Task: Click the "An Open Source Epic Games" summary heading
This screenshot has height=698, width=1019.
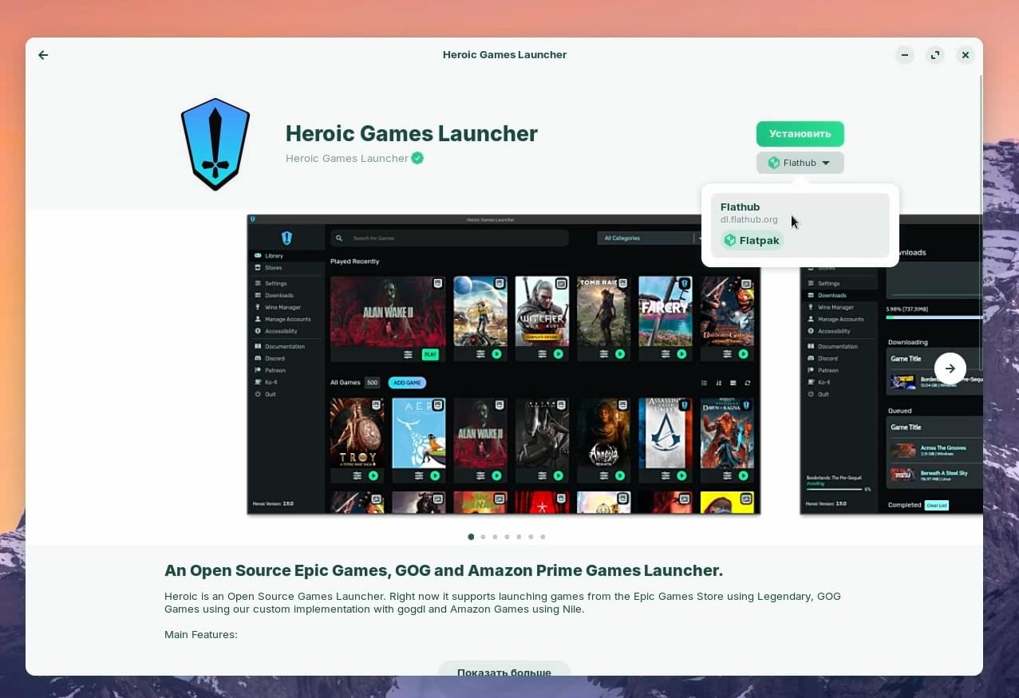Action: [444, 570]
